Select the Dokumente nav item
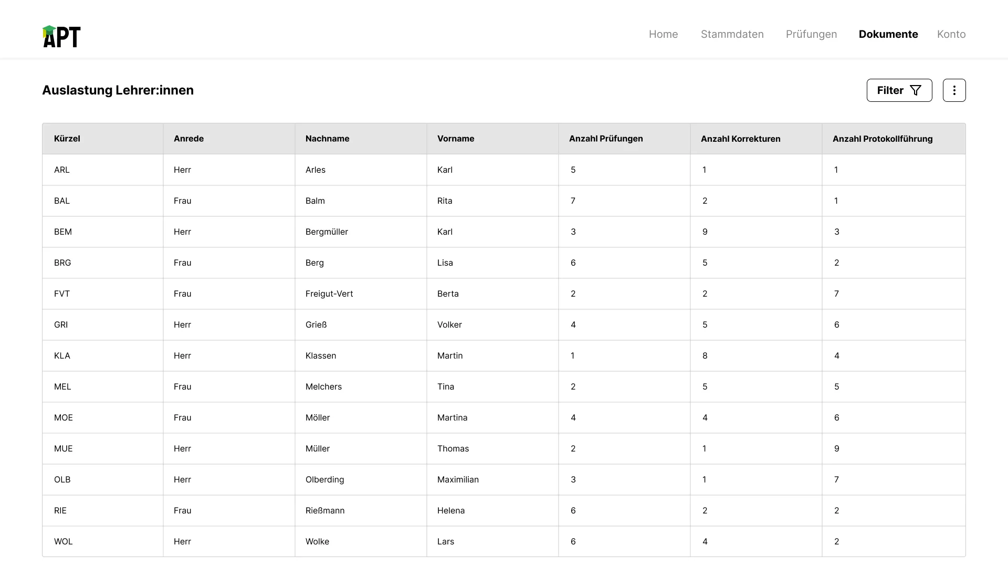The height and width of the screenshot is (567, 1008). tap(888, 34)
